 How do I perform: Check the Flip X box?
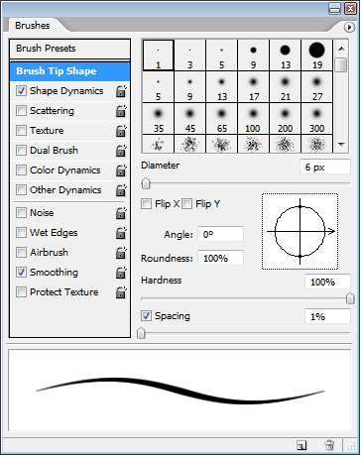click(x=146, y=204)
